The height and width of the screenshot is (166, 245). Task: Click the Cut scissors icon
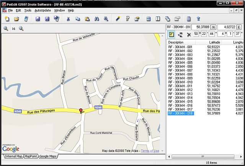tap(68, 19)
